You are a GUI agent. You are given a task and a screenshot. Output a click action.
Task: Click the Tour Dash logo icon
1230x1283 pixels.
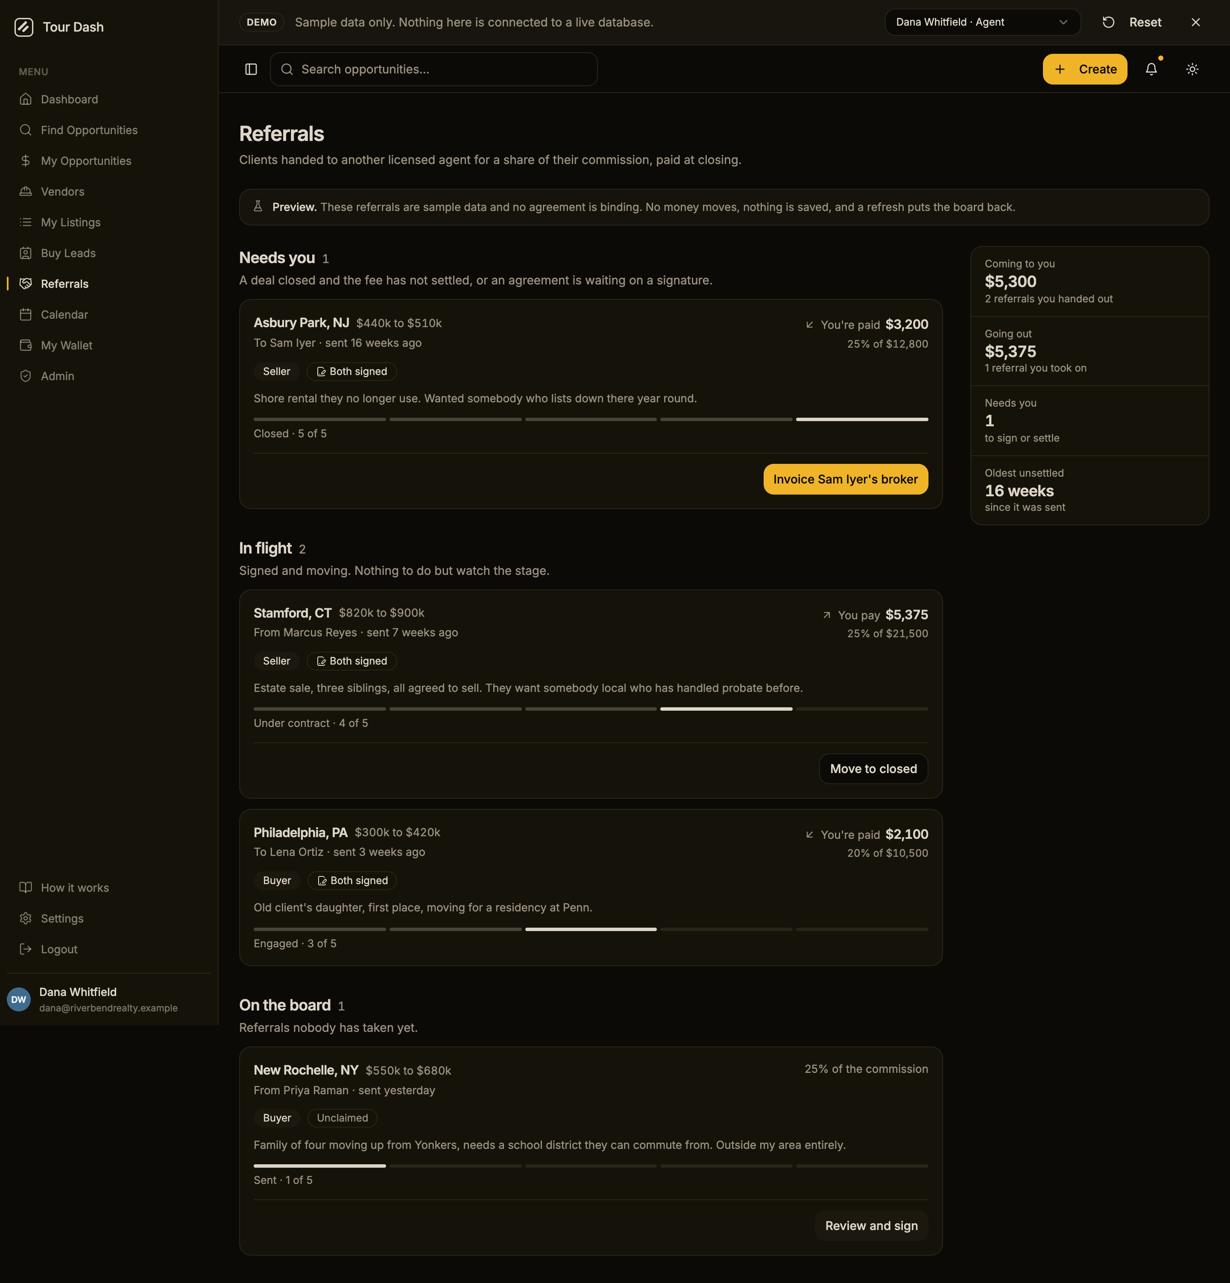[x=24, y=27]
